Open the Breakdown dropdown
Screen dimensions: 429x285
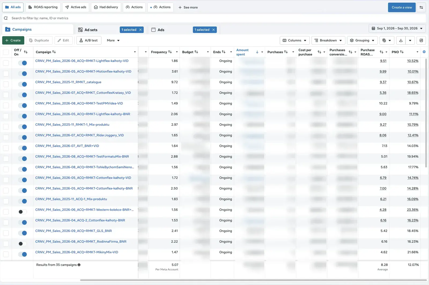328,40
